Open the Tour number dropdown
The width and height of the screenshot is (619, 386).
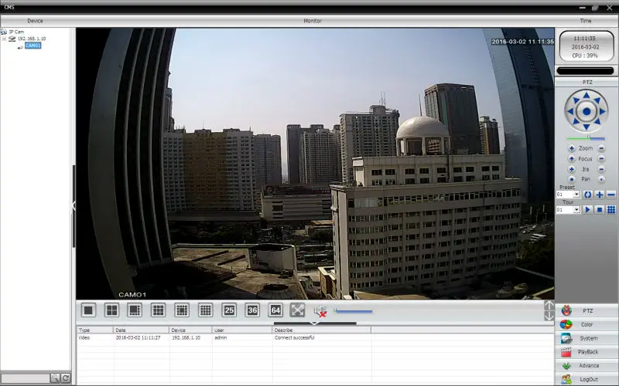576,210
